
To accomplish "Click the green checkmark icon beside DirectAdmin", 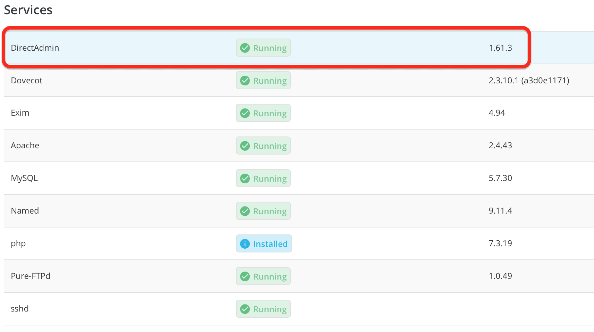I will tap(245, 48).
